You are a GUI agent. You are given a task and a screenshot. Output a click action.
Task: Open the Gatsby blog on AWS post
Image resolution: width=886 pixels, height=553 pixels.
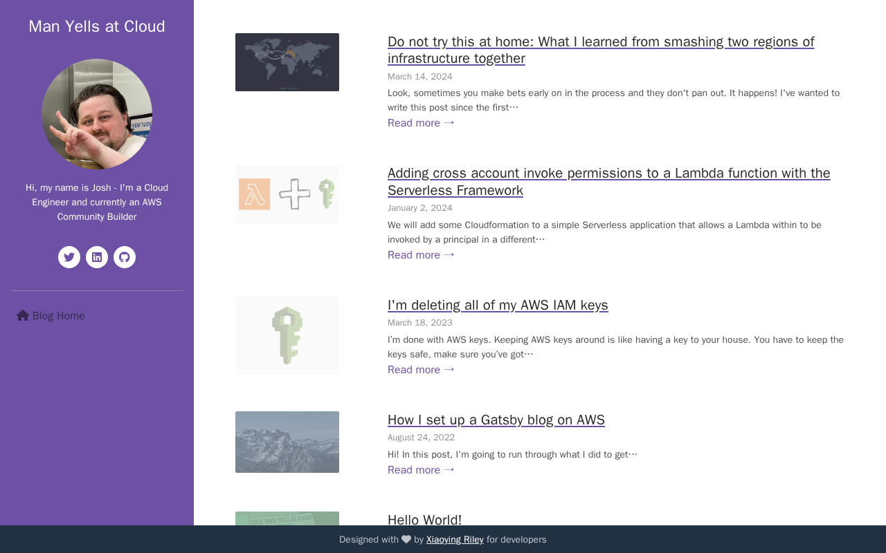[496, 420]
